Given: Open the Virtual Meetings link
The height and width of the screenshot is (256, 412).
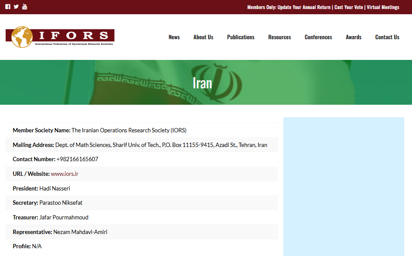Looking at the screenshot, I should coord(383,7).
